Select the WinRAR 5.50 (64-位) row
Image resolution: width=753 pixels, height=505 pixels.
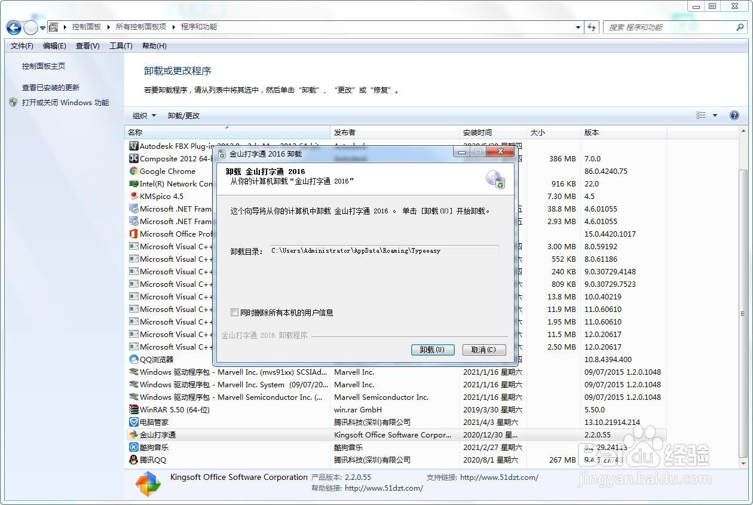point(396,409)
